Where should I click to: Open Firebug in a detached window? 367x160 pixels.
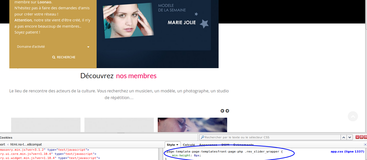pos(362,137)
